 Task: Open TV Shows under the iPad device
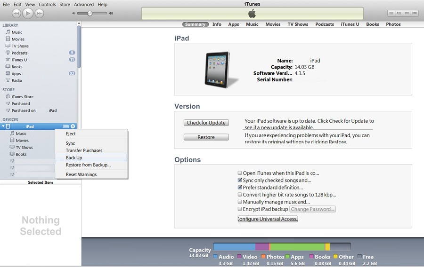pyautogui.click(x=24, y=147)
